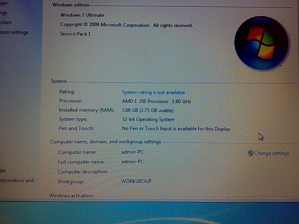Open the 'nformation and' sidebar link

coord(17,180)
